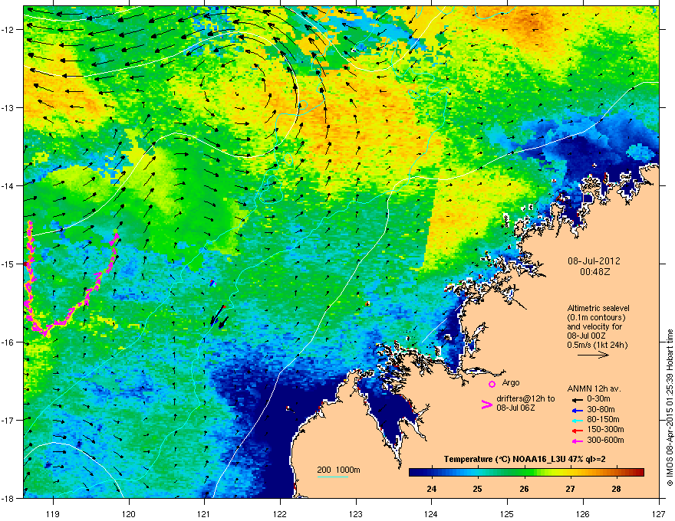Click the magenta Argo circle symbol
675x521 pixels.
(492, 384)
